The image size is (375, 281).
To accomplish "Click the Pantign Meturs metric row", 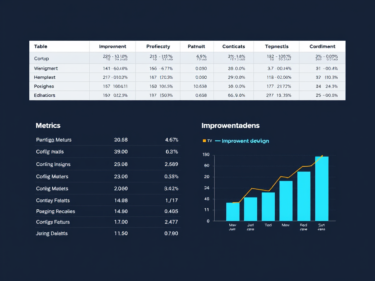I will pos(54,140).
